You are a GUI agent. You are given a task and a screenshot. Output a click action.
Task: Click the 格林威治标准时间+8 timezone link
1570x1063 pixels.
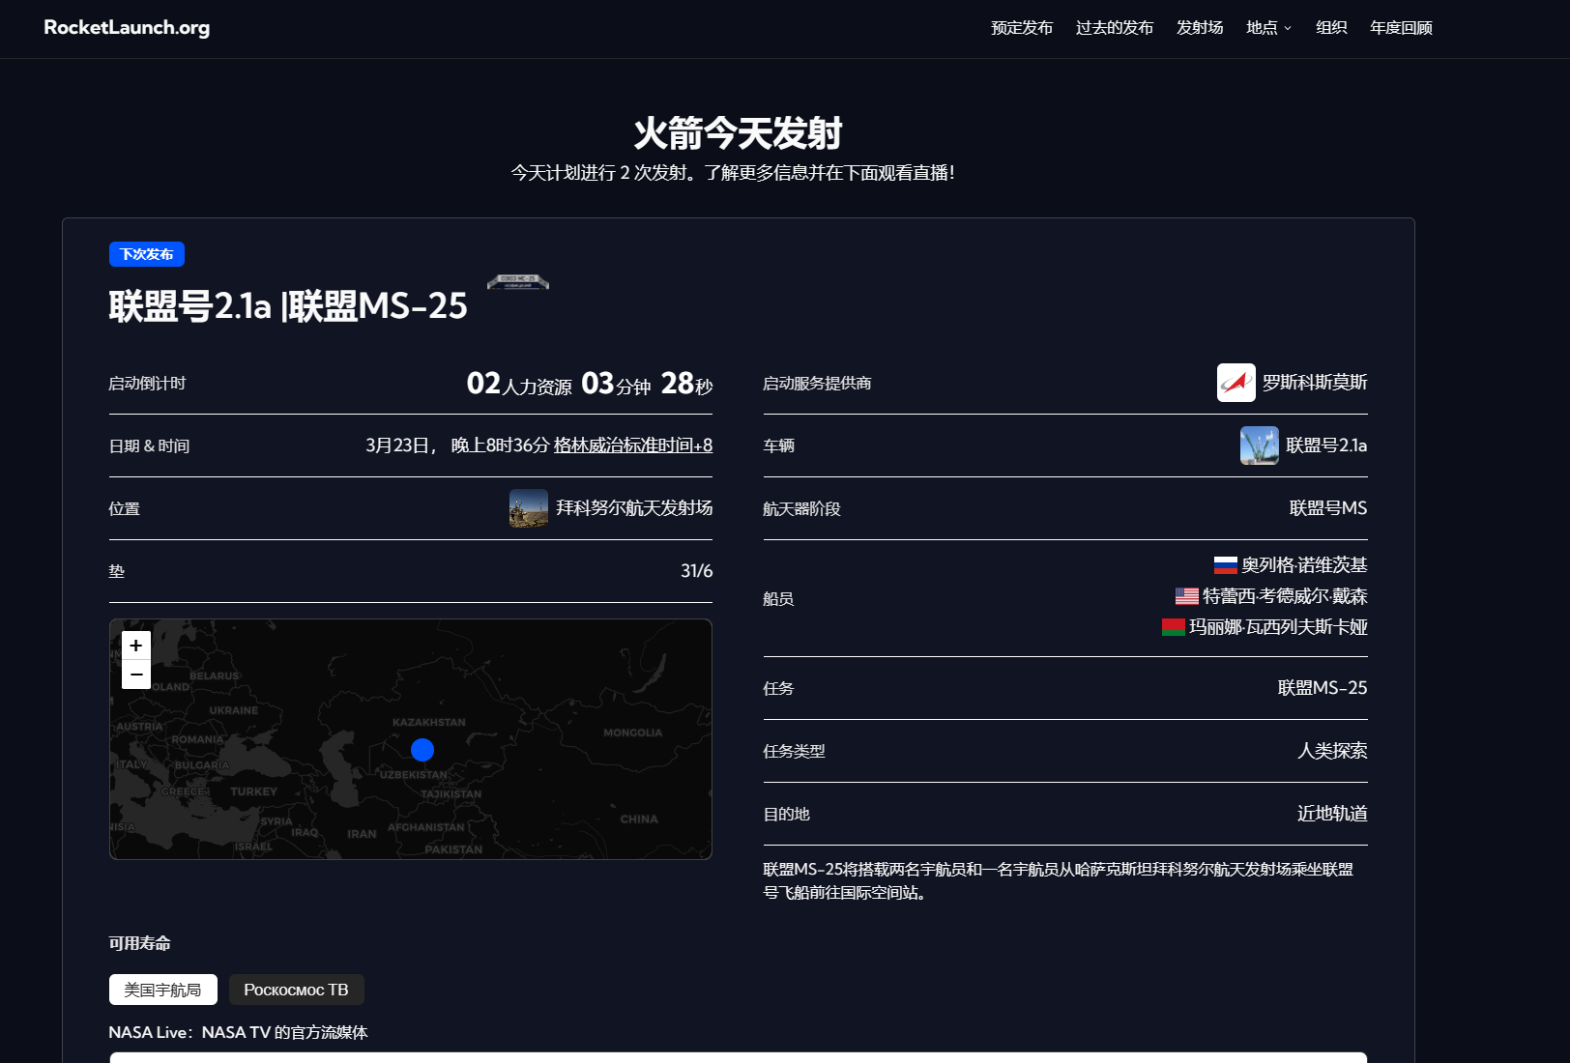(632, 445)
